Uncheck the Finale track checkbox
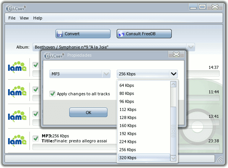228x168 pixels. pos(36,139)
